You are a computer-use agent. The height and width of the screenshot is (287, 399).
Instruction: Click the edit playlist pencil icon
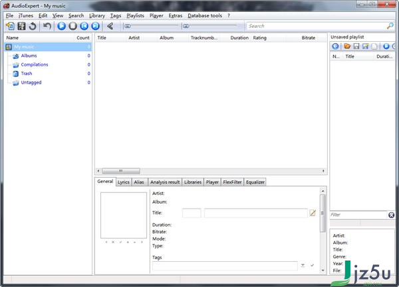(365, 46)
